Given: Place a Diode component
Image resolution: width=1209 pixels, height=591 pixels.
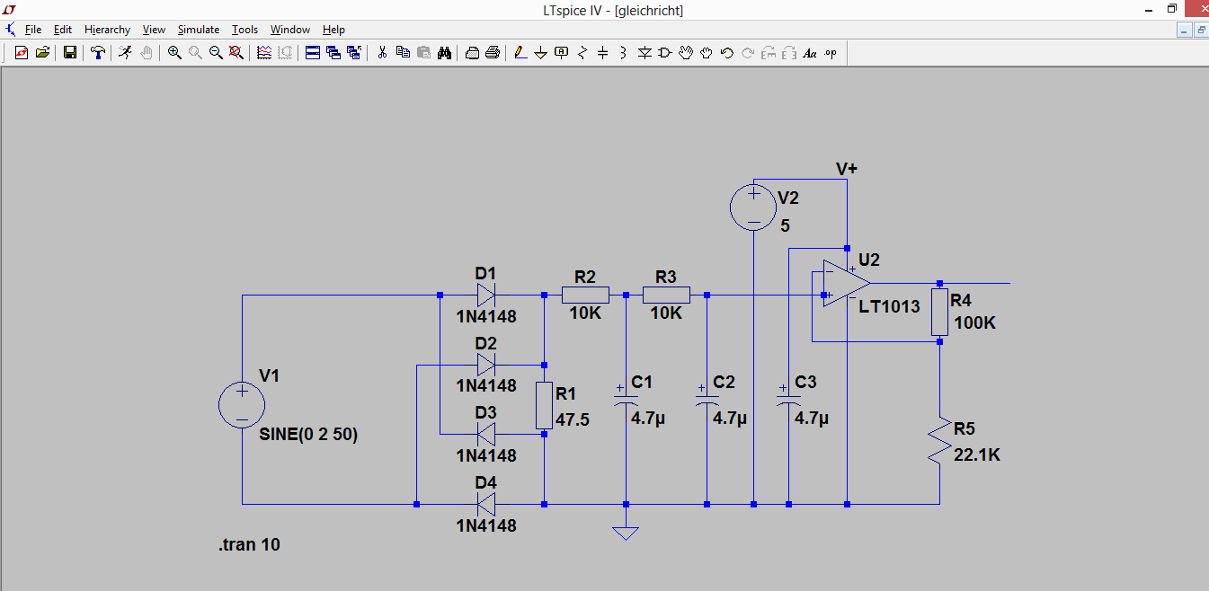Looking at the screenshot, I should pyautogui.click(x=645, y=53).
